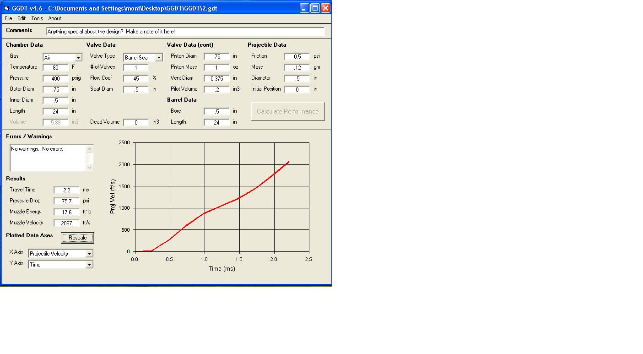Screen dimensions: 643x354
Task: Expand the Gas type dropdown
Action: (x=78, y=58)
